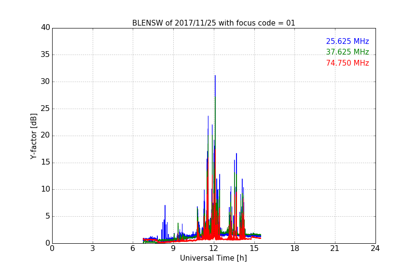Click the x-axis tick label 6
Screen dimensions: 417x278
pyautogui.click(x=133, y=249)
